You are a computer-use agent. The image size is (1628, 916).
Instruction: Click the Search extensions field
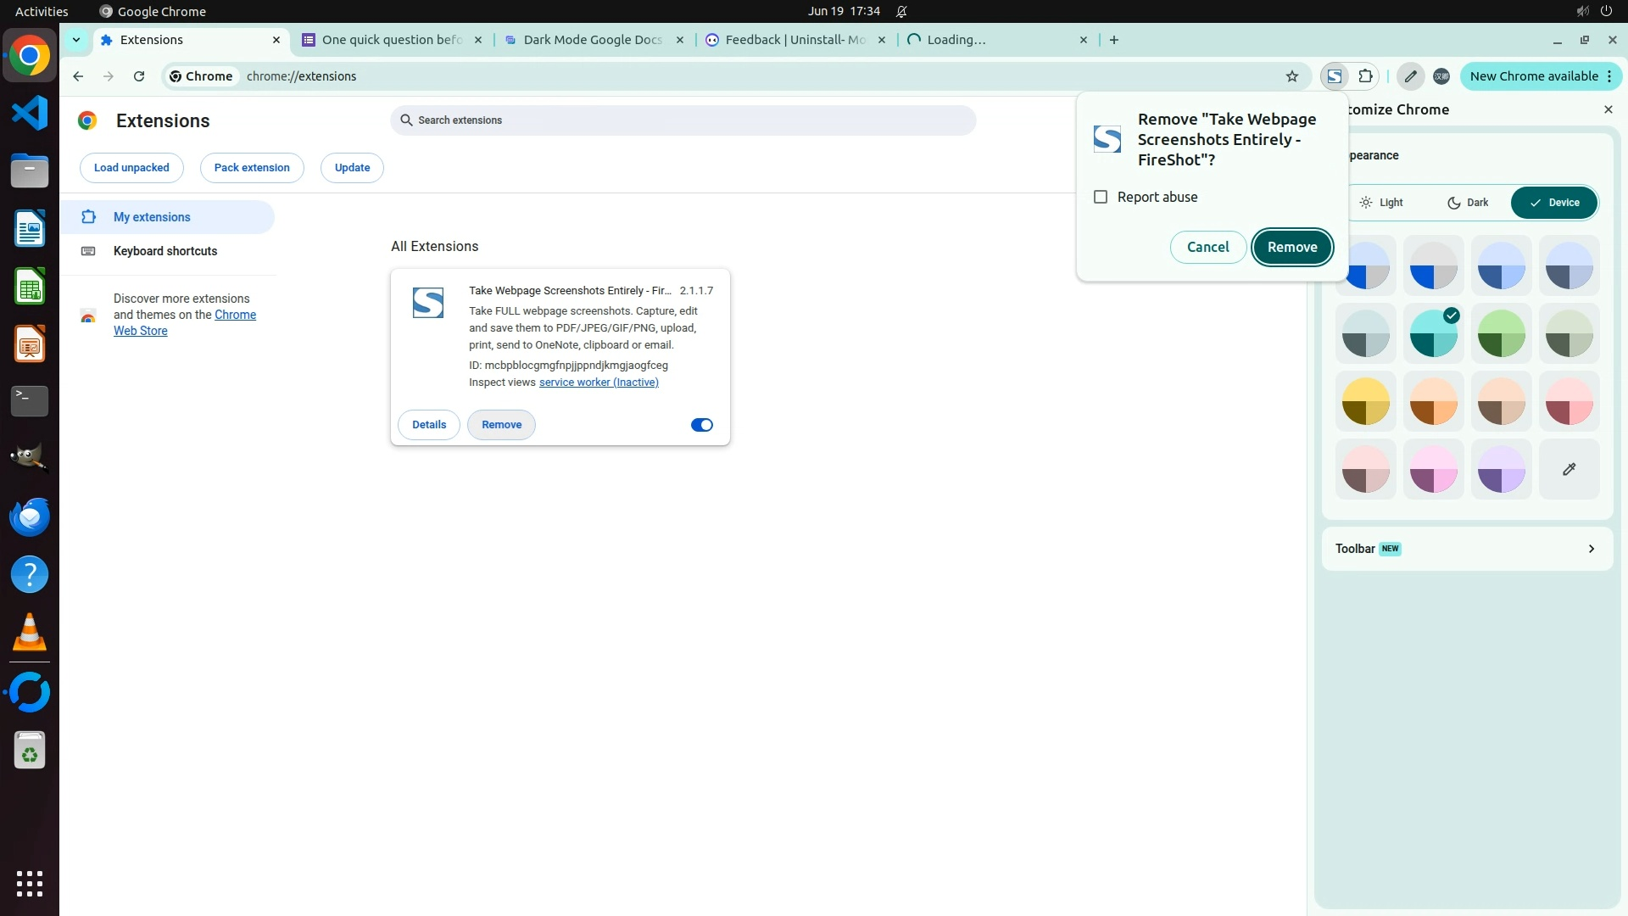pyautogui.click(x=683, y=120)
